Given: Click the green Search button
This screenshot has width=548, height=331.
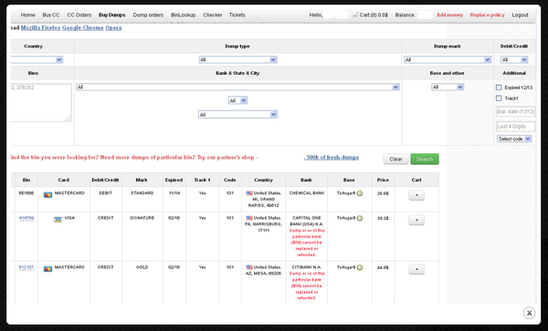Looking at the screenshot, I should (x=425, y=159).
